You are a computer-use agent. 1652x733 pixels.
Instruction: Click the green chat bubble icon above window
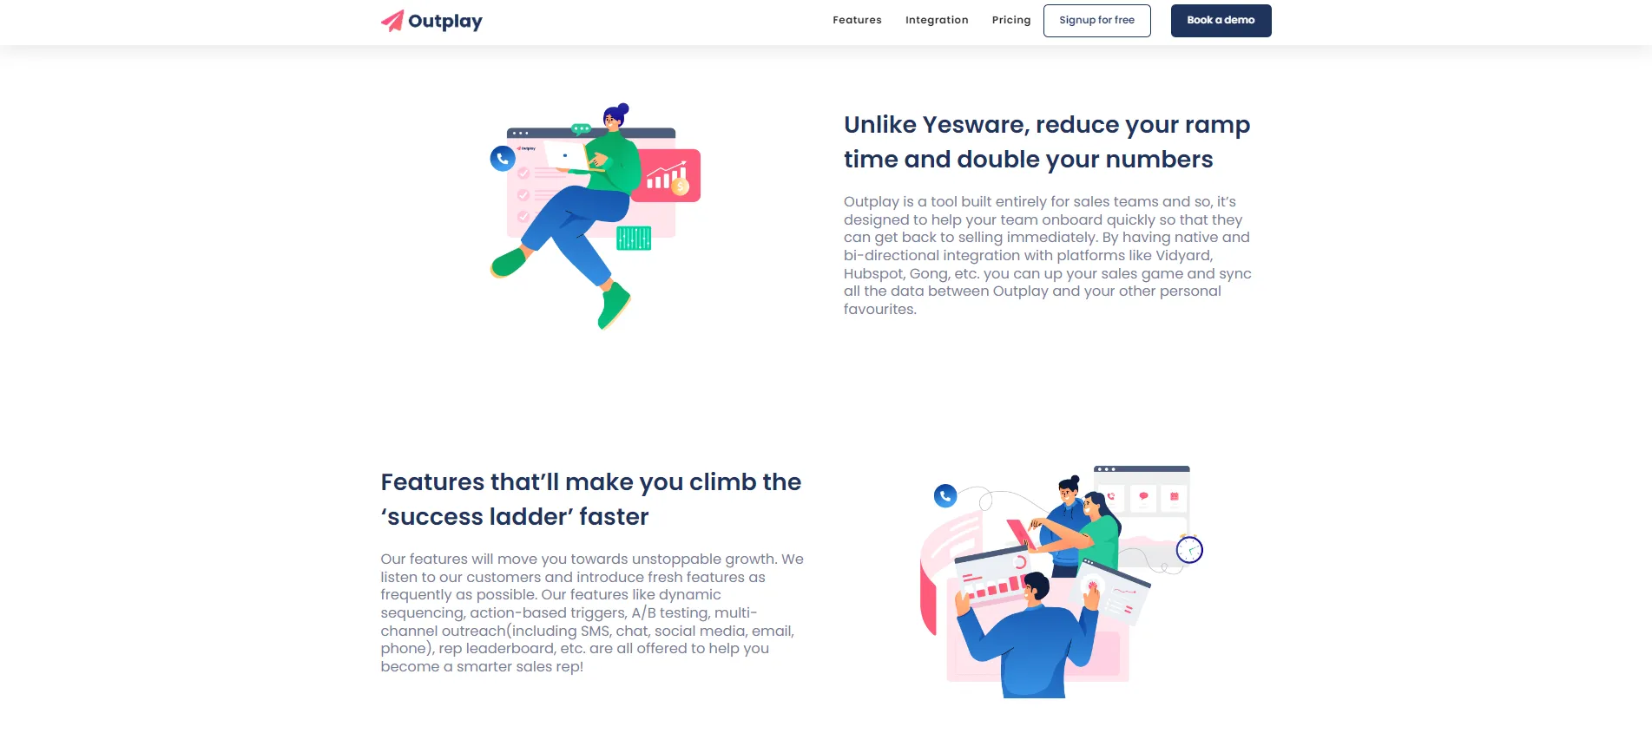[x=581, y=129]
